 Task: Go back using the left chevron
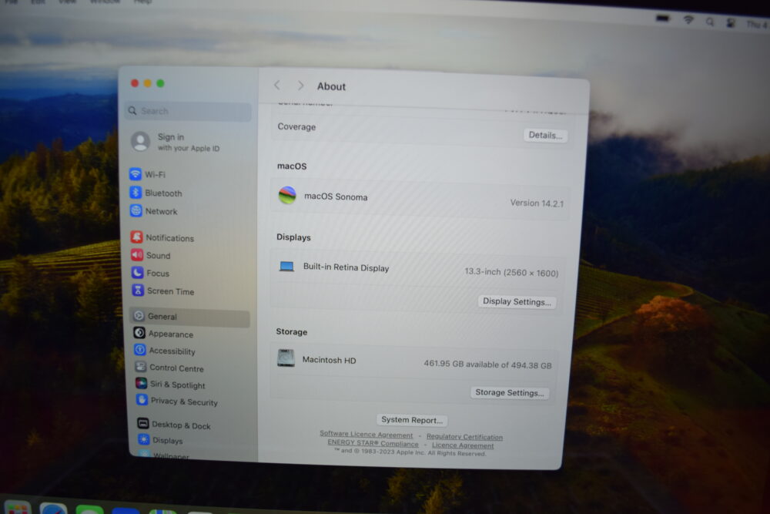[277, 85]
